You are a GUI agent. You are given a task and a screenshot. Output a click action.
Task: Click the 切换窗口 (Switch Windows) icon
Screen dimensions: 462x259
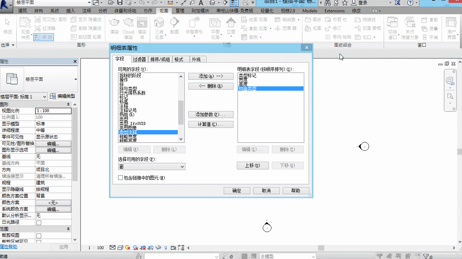[392, 23]
